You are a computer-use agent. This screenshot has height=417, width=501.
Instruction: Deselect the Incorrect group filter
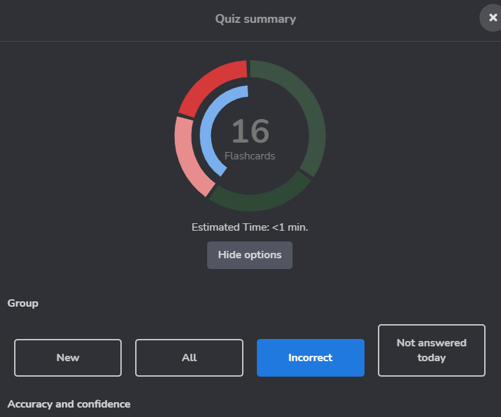tap(310, 358)
